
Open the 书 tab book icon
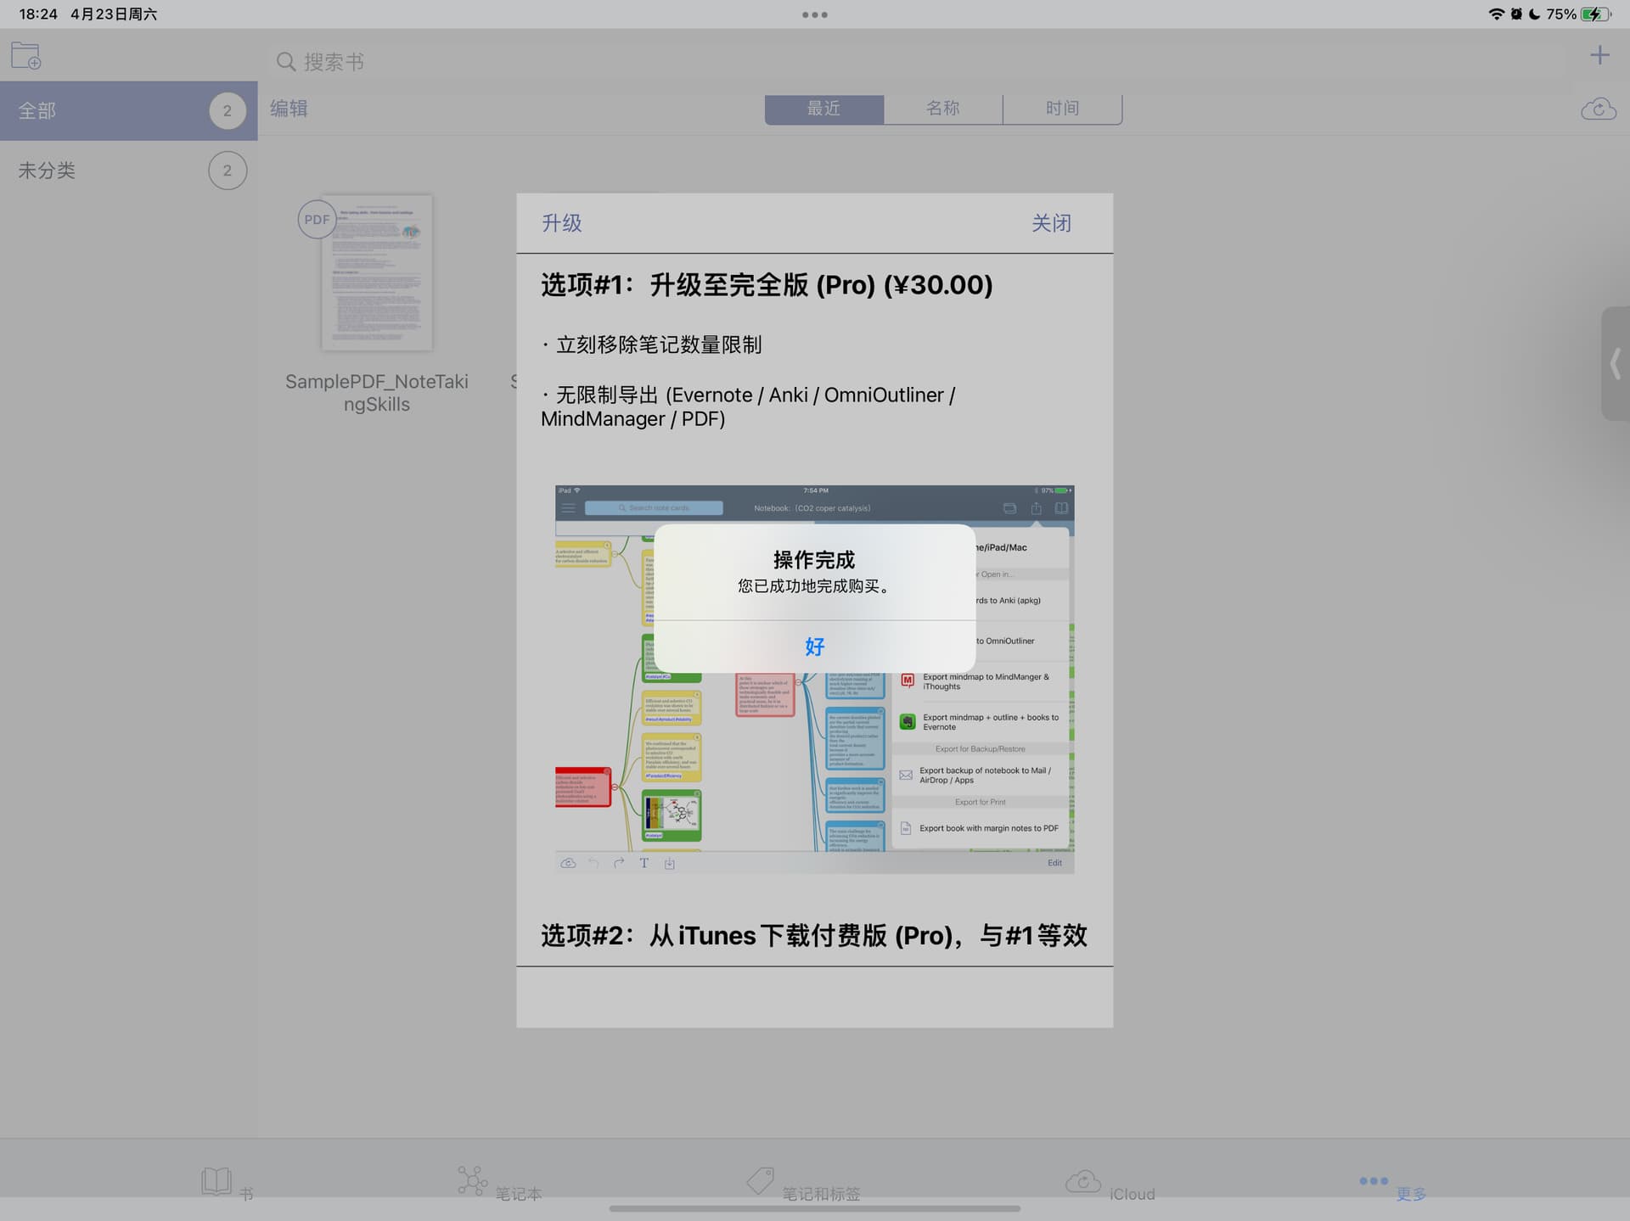217,1181
